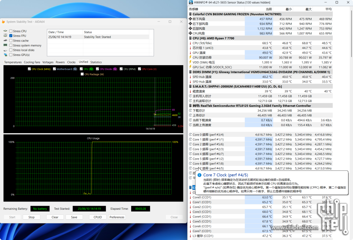Click the Save button
This screenshot has width=353, height=240.
pyautogui.click(x=74, y=217)
